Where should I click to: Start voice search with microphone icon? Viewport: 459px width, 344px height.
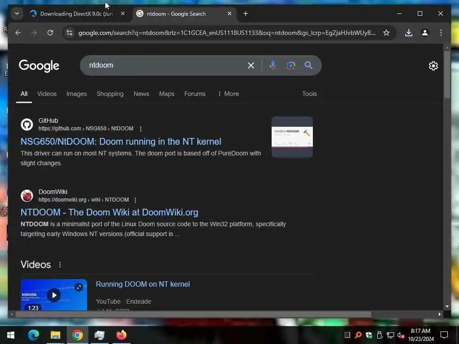273,65
